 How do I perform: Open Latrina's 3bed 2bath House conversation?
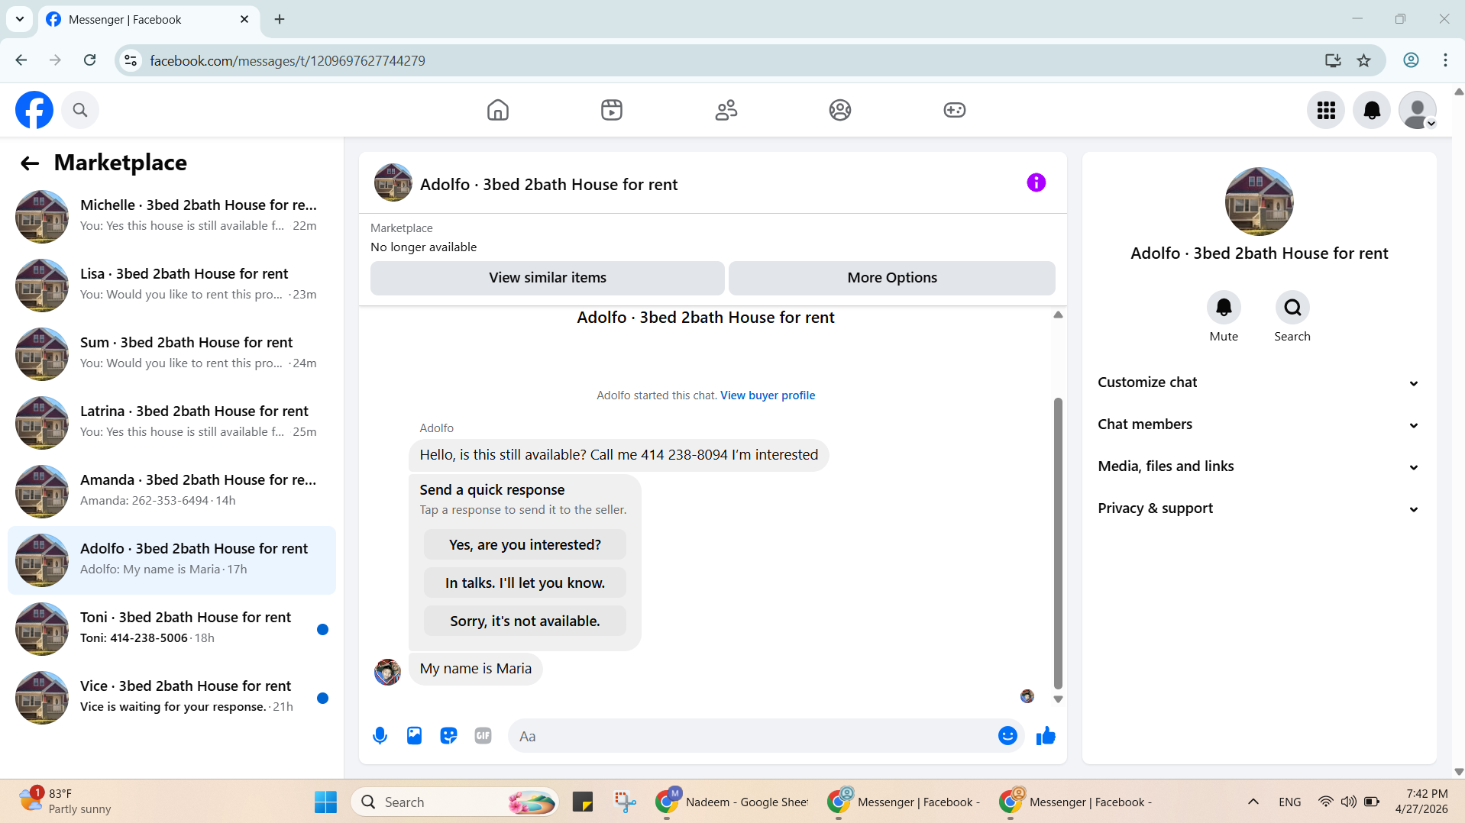click(x=172, y=422)
